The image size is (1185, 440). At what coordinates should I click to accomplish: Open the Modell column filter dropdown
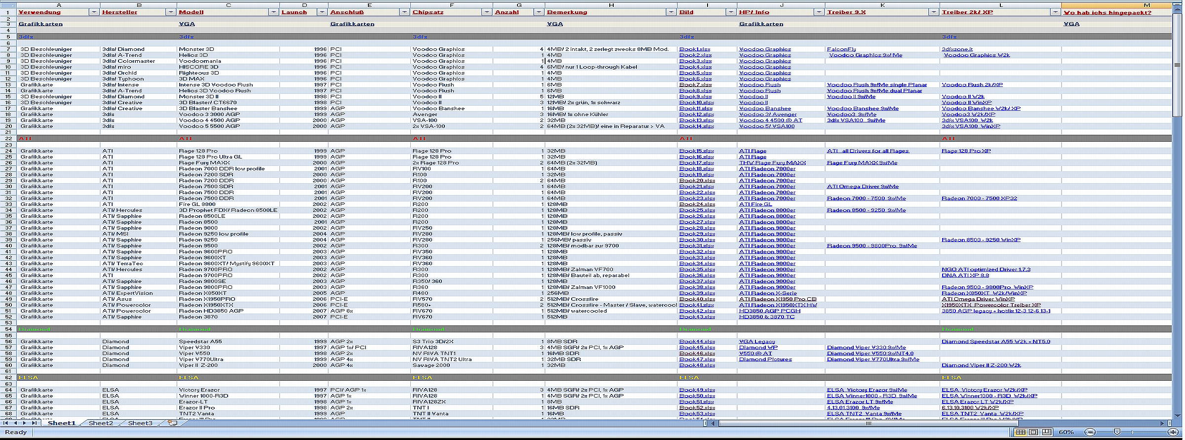274,12
